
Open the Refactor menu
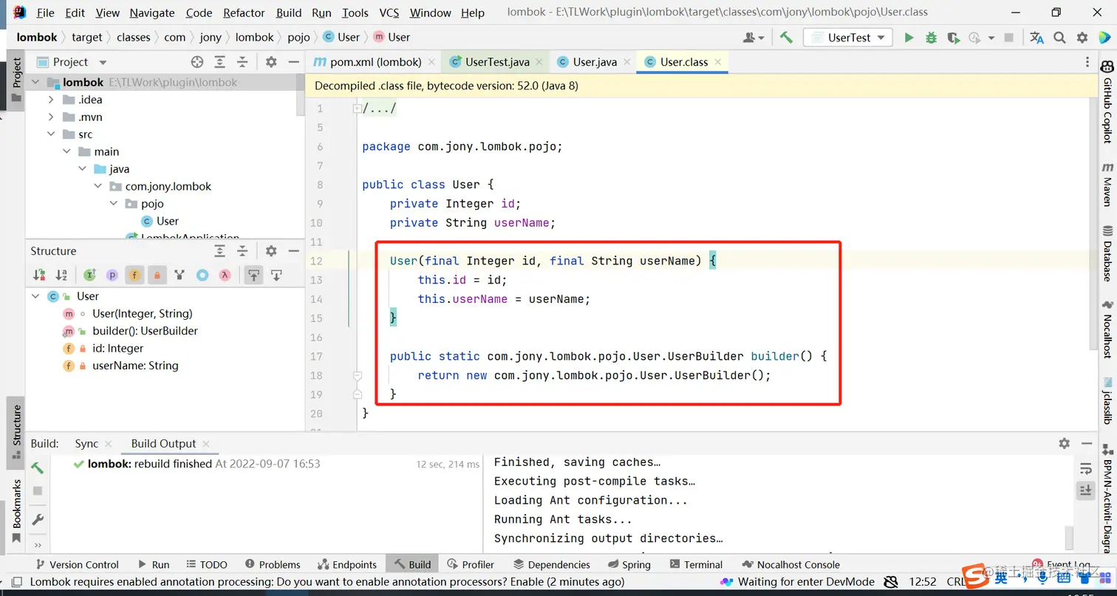(x=244, y=13)
